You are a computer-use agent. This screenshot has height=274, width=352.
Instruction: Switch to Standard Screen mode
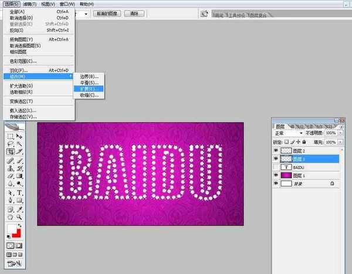(x=9, y=255)
